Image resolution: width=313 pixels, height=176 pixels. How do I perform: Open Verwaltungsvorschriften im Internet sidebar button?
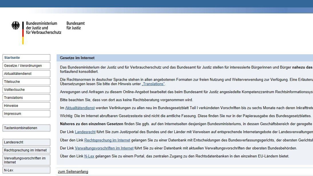click(26, 160)
